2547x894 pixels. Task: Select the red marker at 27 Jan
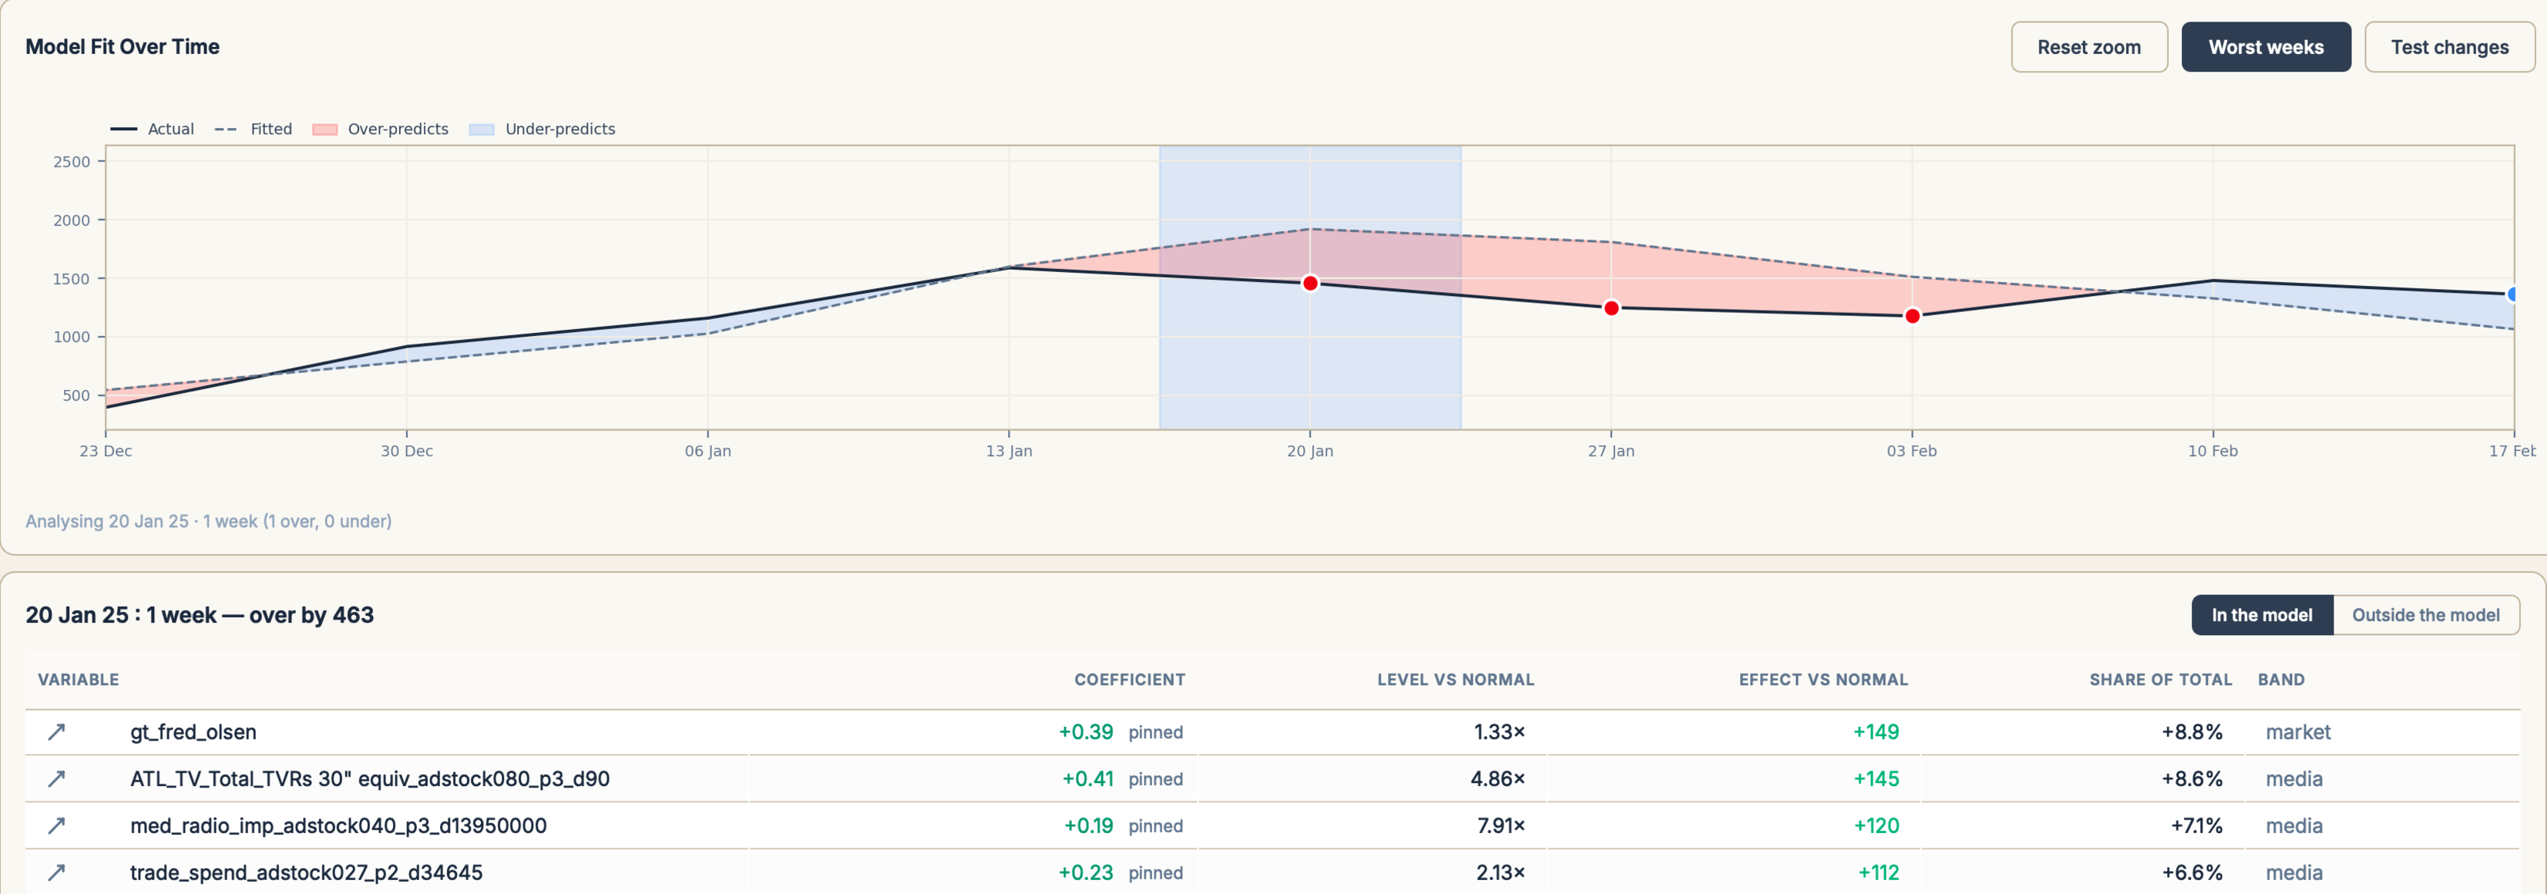coord(1611,308)
